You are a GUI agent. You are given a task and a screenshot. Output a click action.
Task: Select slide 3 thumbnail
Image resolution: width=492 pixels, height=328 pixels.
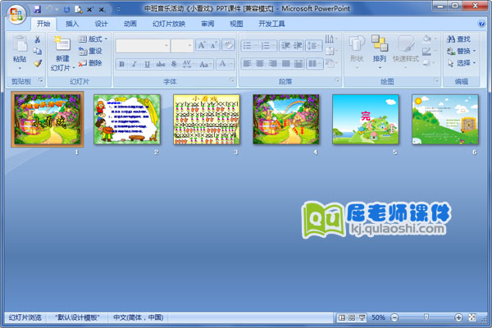[207, 120]
